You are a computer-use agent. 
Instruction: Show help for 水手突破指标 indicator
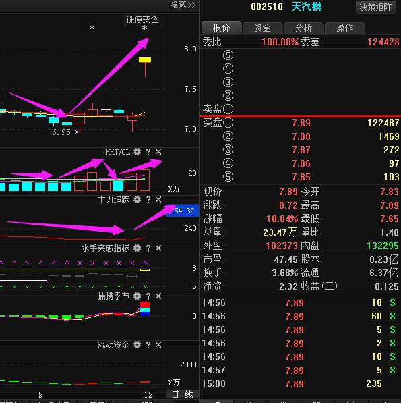coord(148,248)
